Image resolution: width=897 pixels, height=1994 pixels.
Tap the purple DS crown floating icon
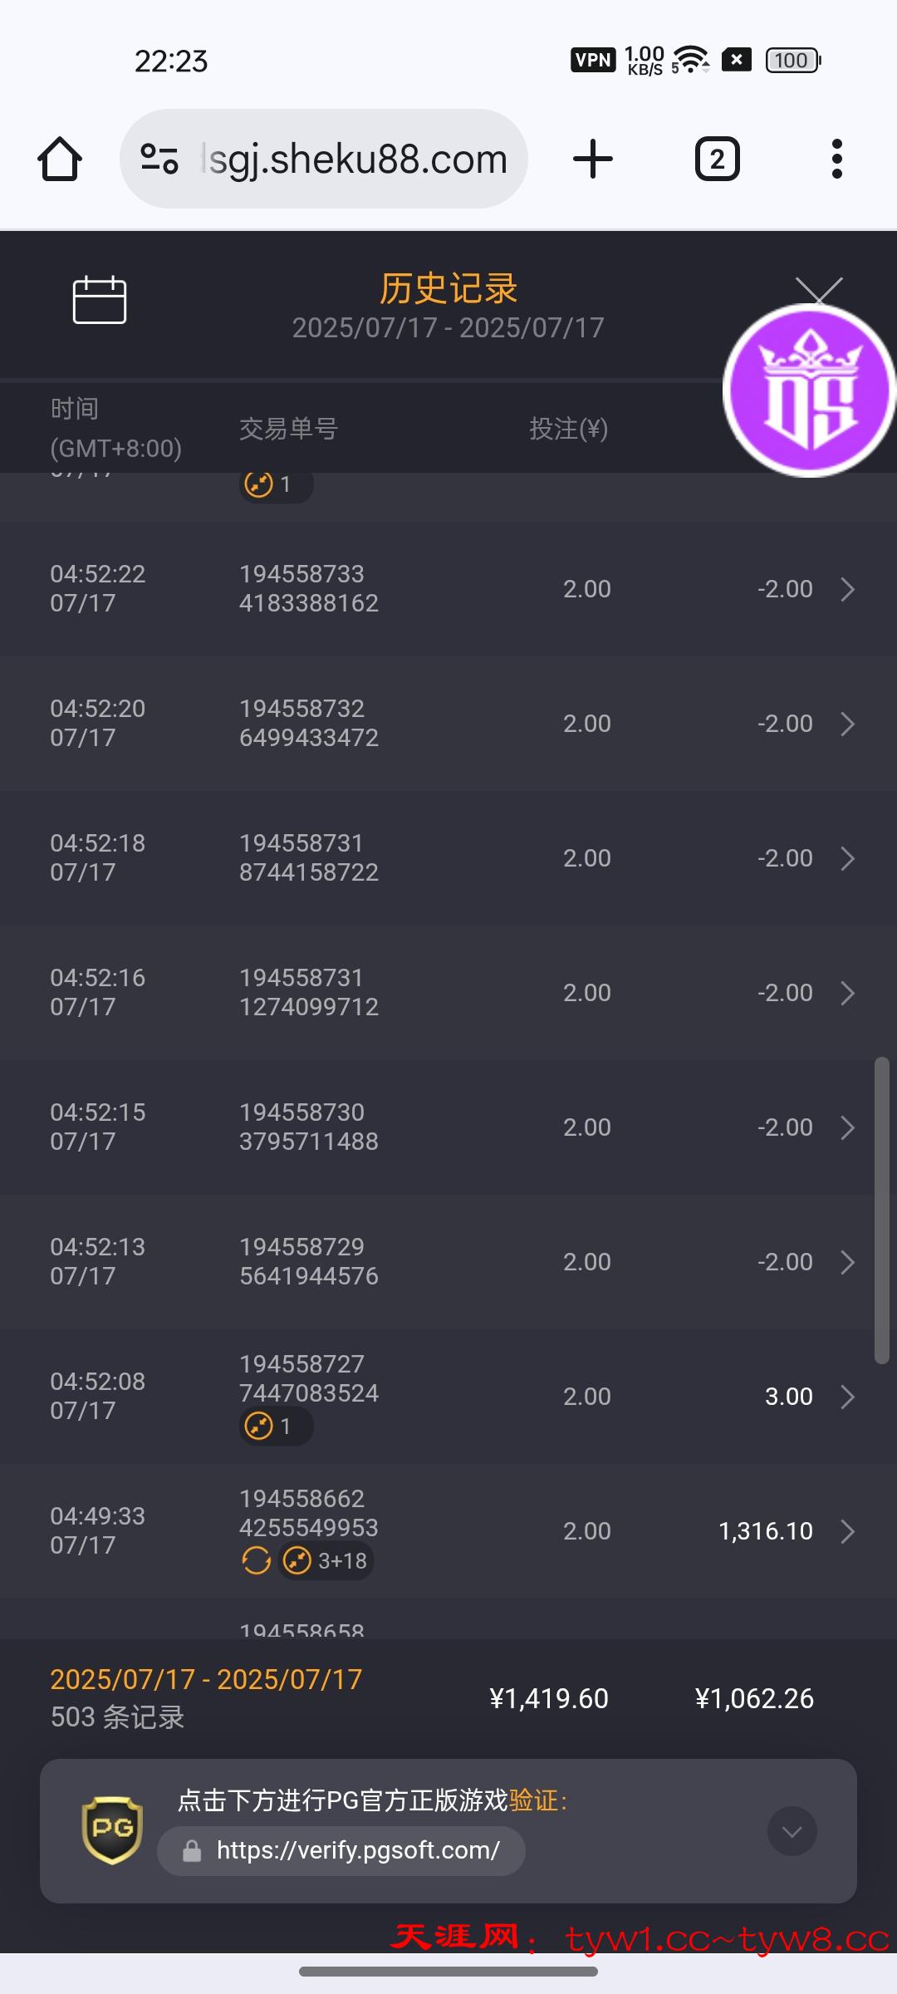809,390
